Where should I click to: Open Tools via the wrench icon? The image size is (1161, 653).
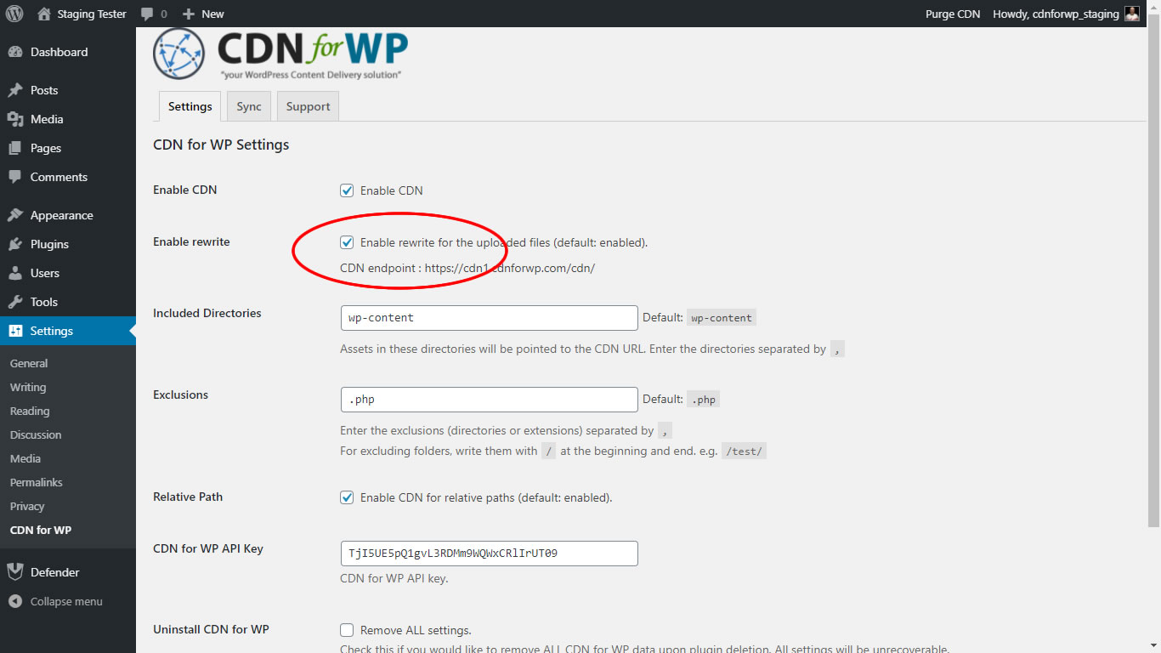click(15, 302)
